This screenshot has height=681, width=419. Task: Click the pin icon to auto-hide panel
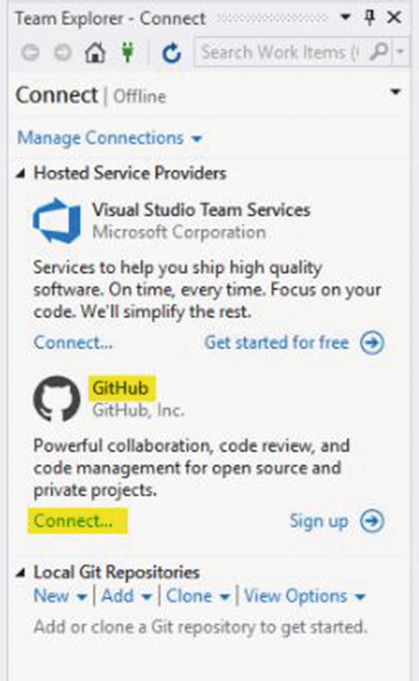370,18
